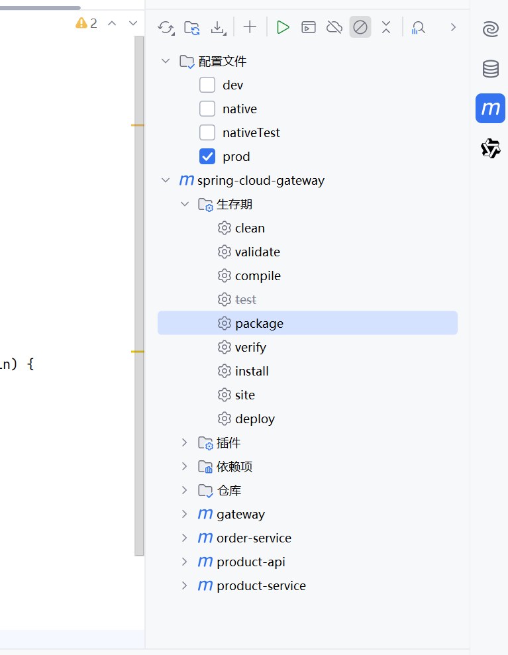Run Maven build with green play icon

point(283,27)
